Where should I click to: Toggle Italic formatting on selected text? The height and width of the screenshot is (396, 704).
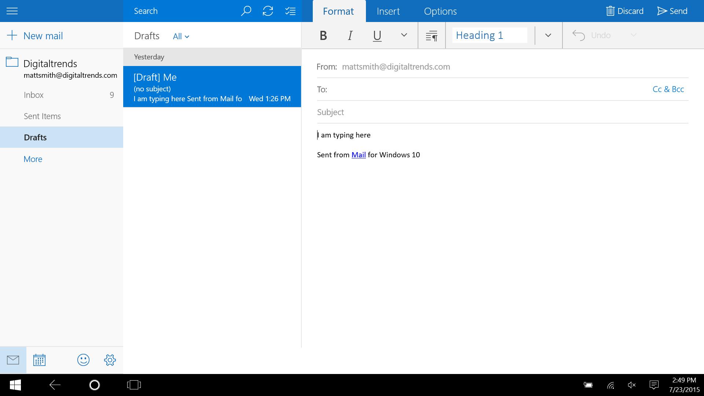click(350, 34)
